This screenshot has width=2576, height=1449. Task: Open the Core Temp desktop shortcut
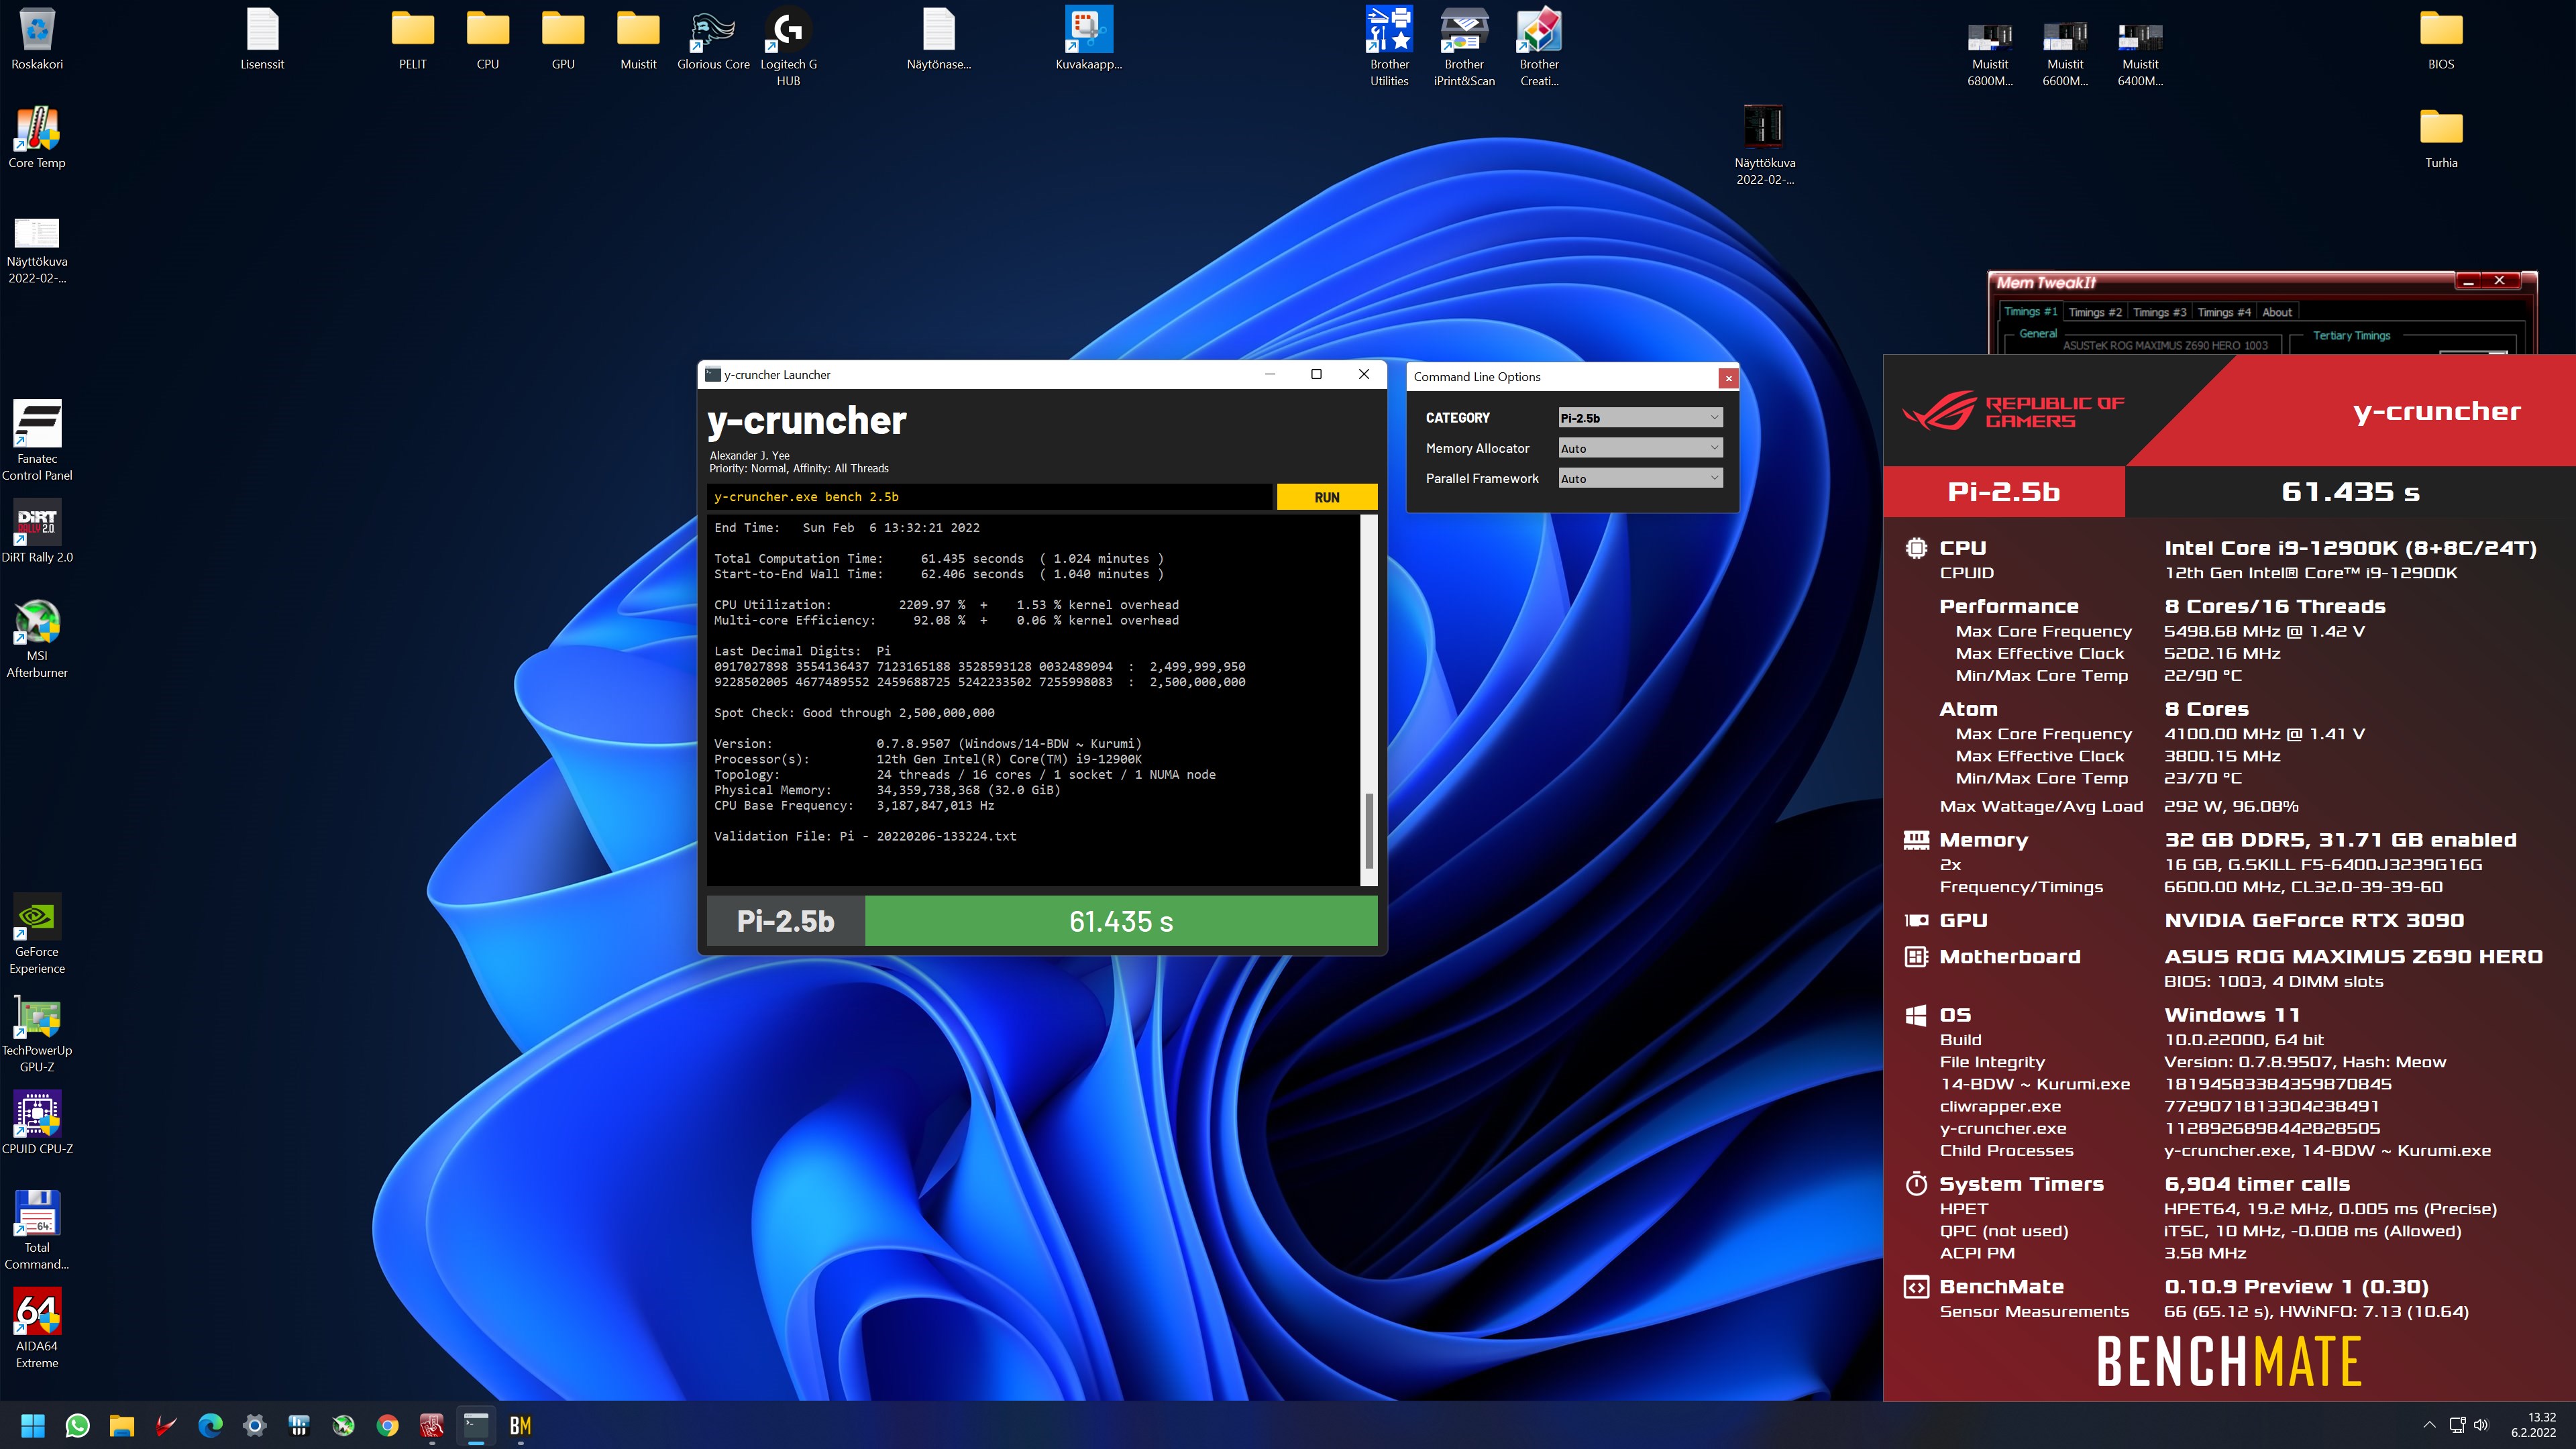point(37,137)
